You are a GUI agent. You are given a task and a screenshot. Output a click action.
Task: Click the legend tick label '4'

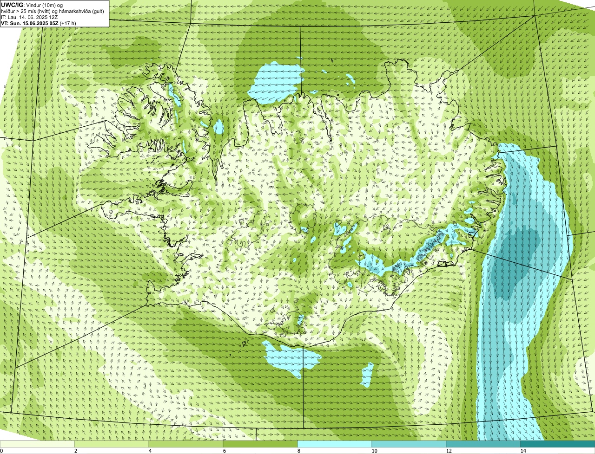(x=150, y=451)
